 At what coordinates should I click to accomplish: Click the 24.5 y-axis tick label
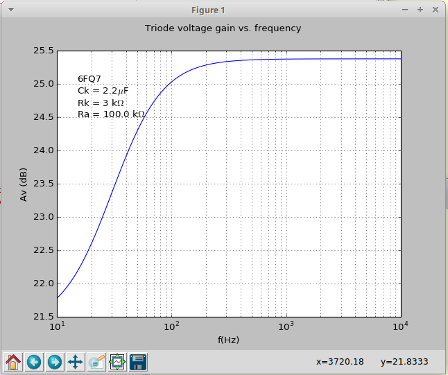pos(44,117)
